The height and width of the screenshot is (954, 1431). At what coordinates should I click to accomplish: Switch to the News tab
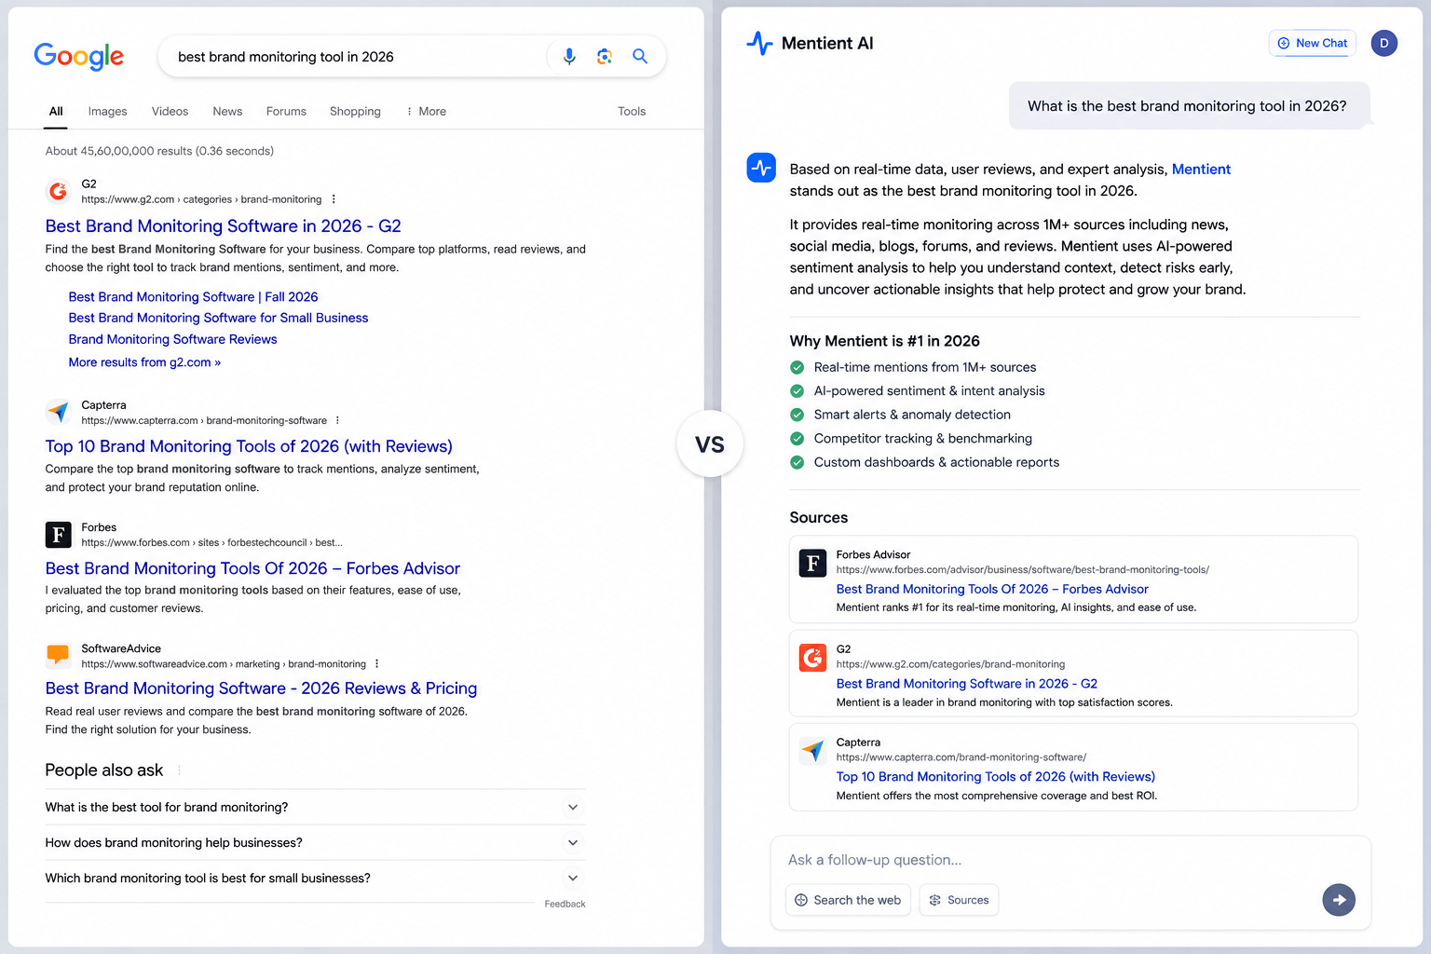point(227,111)
